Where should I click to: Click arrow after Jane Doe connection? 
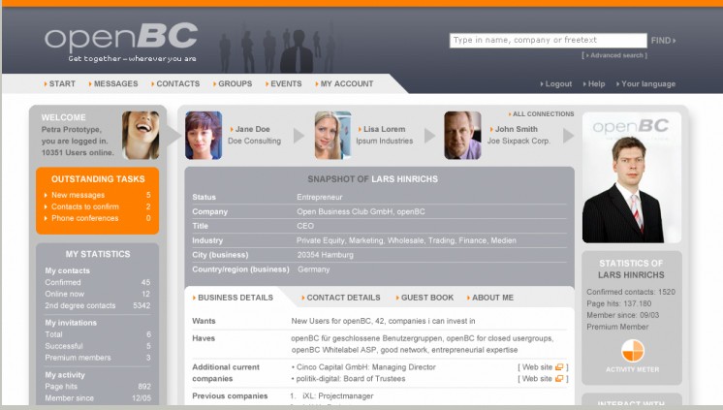pos(299,136)
